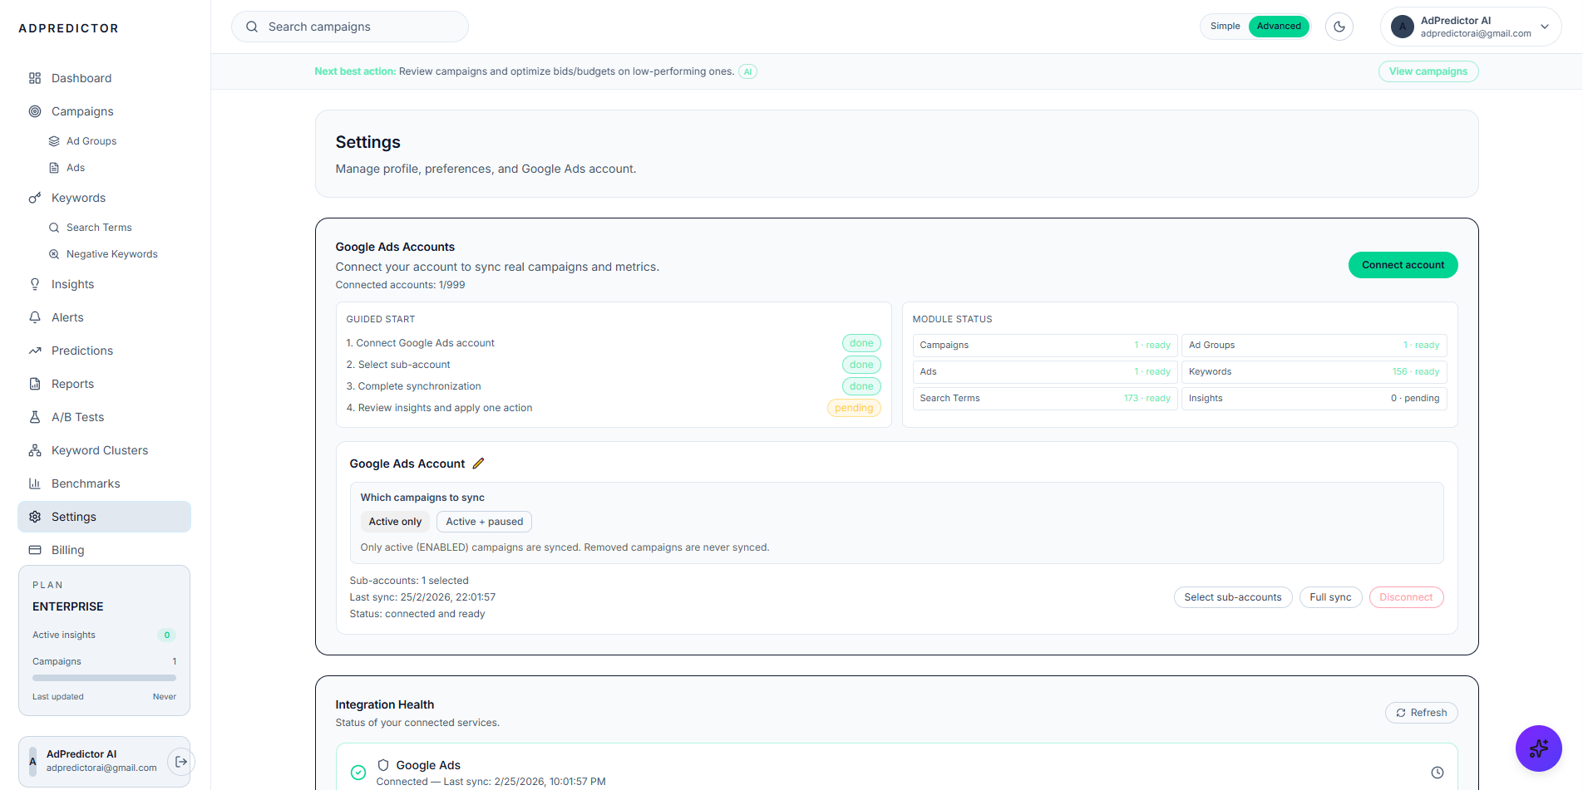
Task: Open the Predictions panel via its trend icon
Action: (34, 350)
